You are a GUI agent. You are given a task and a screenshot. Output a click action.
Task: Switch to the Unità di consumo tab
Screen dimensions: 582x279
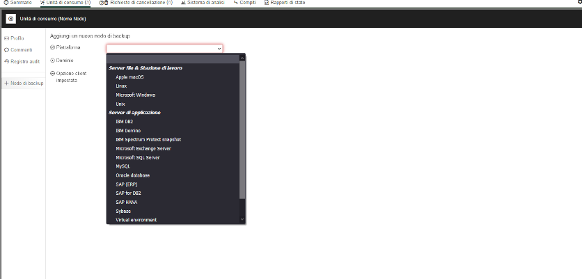pyautogui.click(x=65, y=3)
